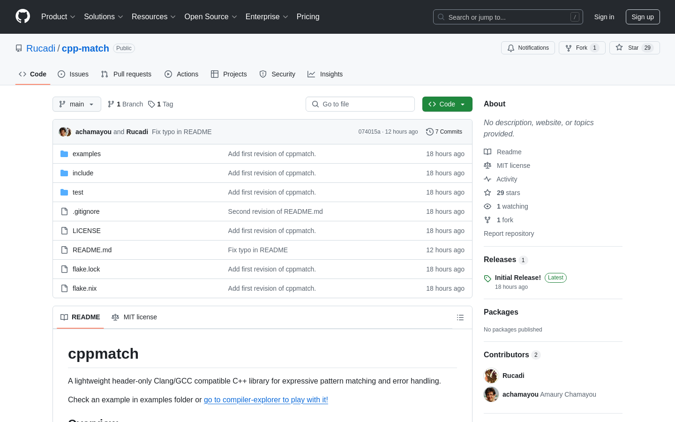Screen dimensions: 675x422
Task: Open the LICENSE file
Action: pos(87,231)
